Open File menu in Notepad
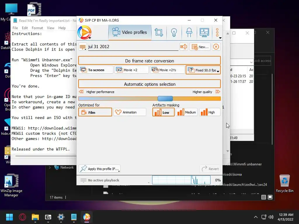The width and height of the screenshot is (299, 224). (x=15, y=28)
